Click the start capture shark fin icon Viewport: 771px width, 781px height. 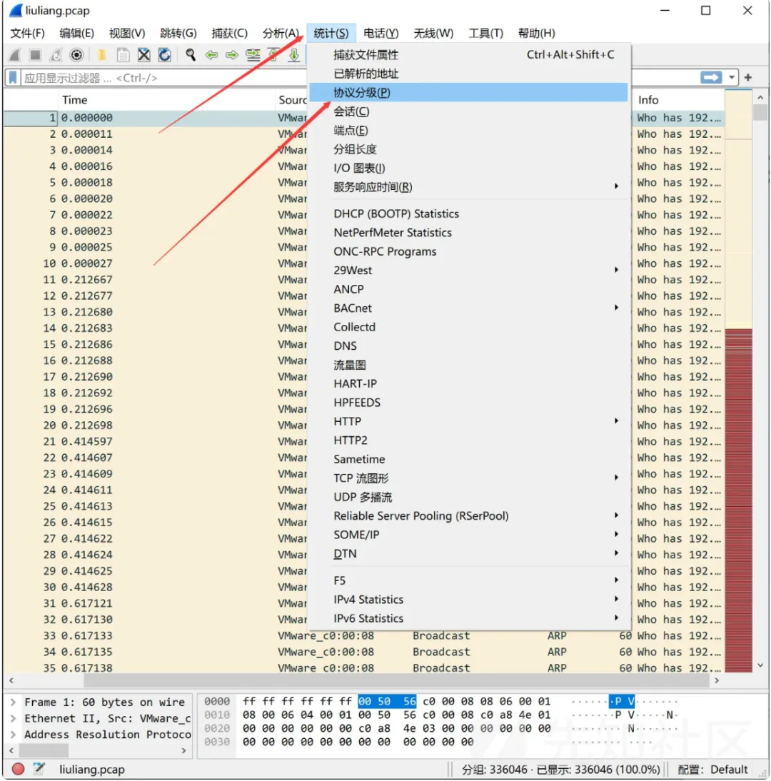[x=15, y=55]
